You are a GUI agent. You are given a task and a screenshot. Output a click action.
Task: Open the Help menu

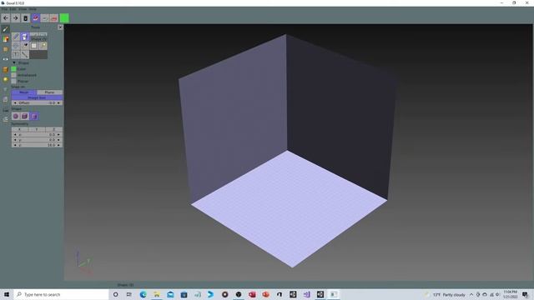(33, 9)
